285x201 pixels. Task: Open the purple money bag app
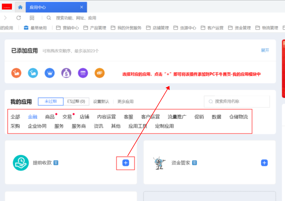(x=66, y=73)
